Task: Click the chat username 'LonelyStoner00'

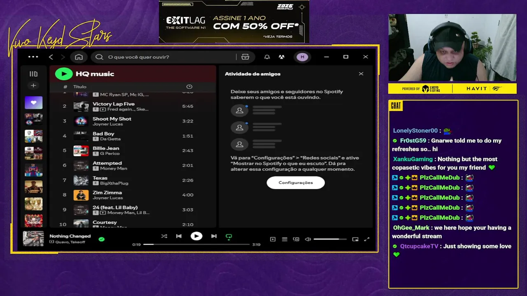Action: pos(415,131)
